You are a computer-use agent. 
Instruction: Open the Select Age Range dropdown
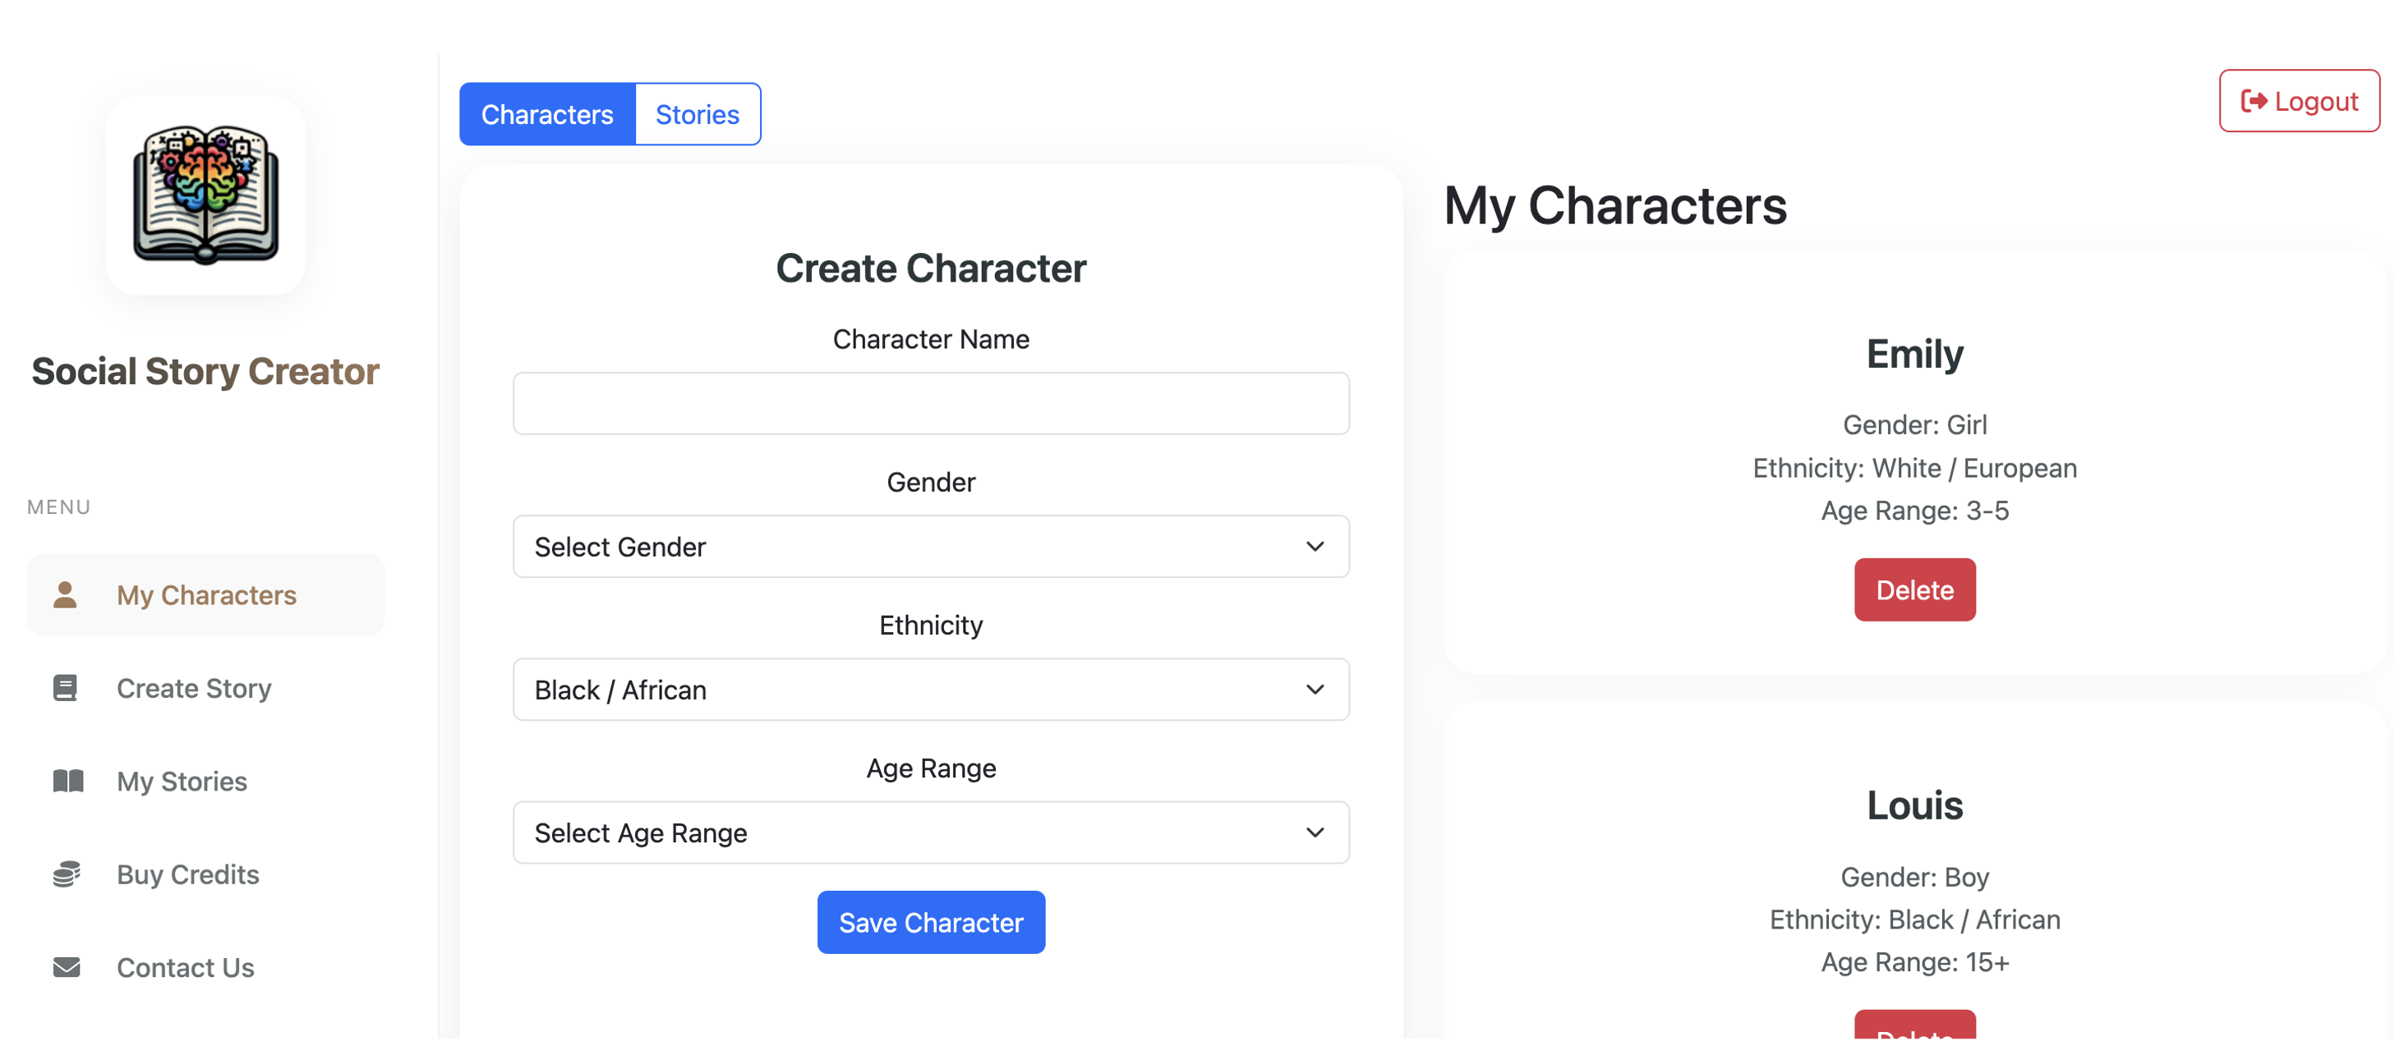point(930,832)
